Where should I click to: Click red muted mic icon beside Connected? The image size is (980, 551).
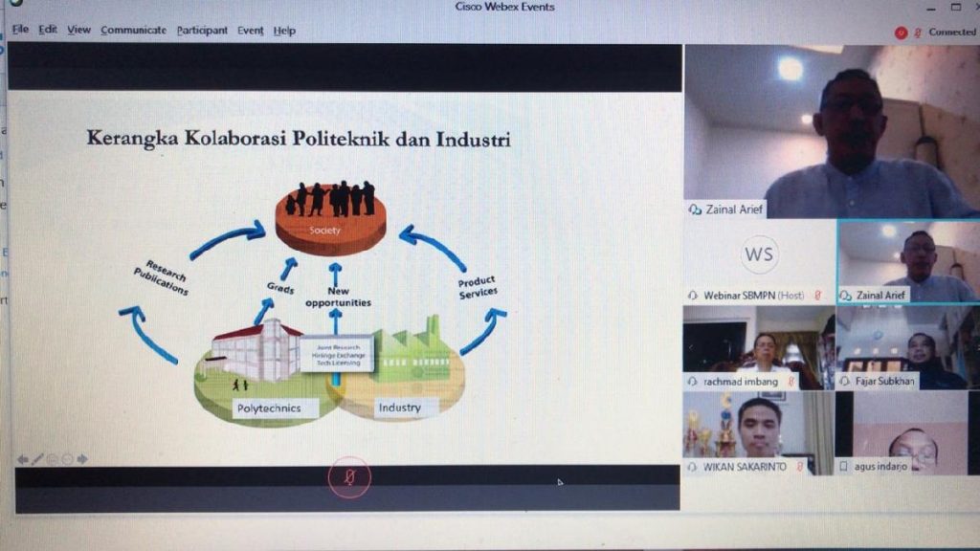tap(918, 33)
